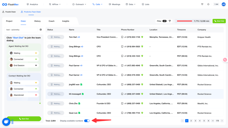Click the next page arrow
Viewport: 228px width, 128px height.
click(x=222, y=121)
